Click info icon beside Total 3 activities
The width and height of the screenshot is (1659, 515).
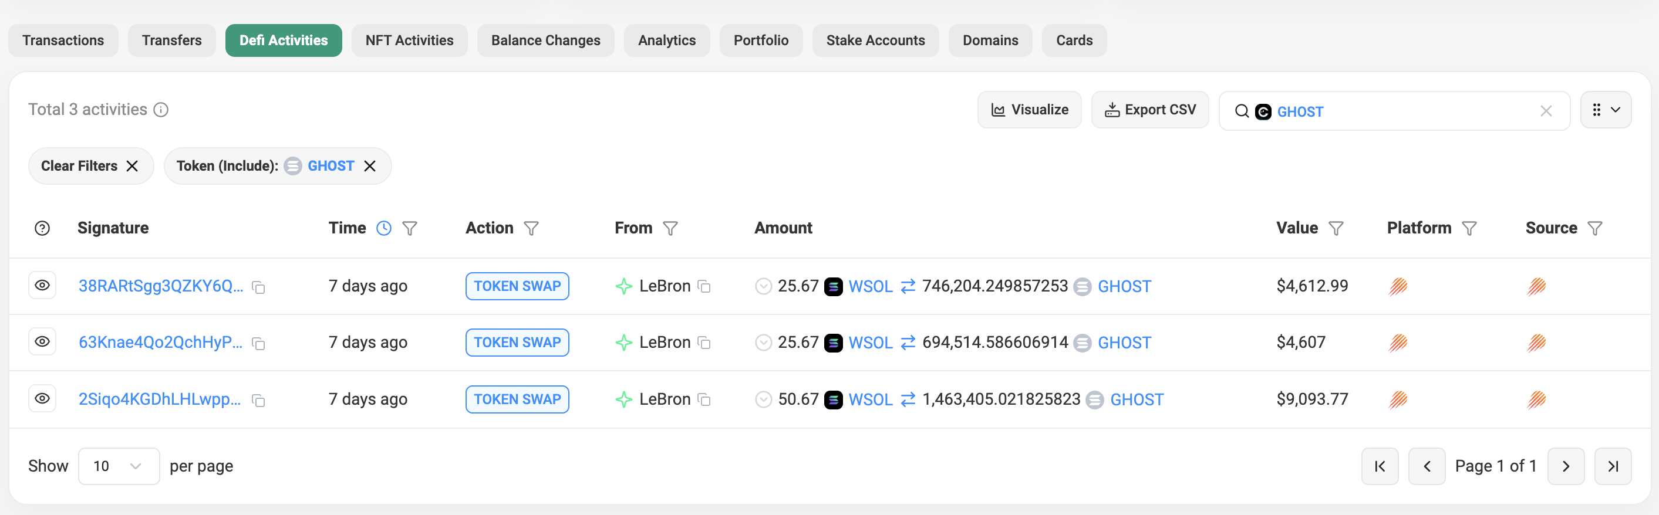click(x=161, y=110)
